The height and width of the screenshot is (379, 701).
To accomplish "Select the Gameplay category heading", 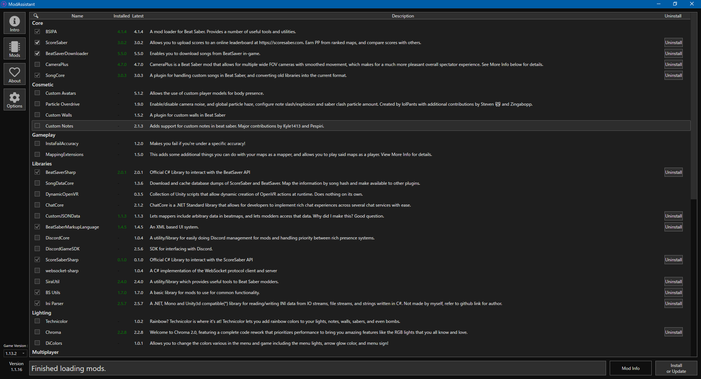I will (x=44, y=135).
